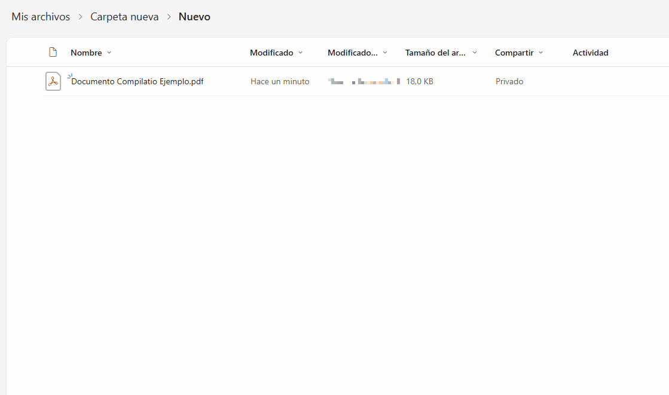The height and width of the screenshot is (395, 669).
Task: Click the breadcrumb chevron after Mis archivos
Action: tap(80, 17)
